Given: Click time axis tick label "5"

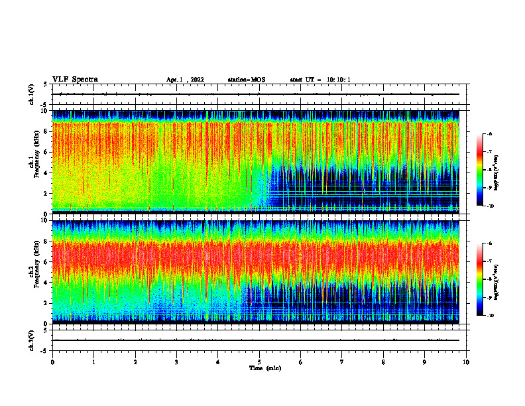Looking at the screenshot, I should point(259,362).
